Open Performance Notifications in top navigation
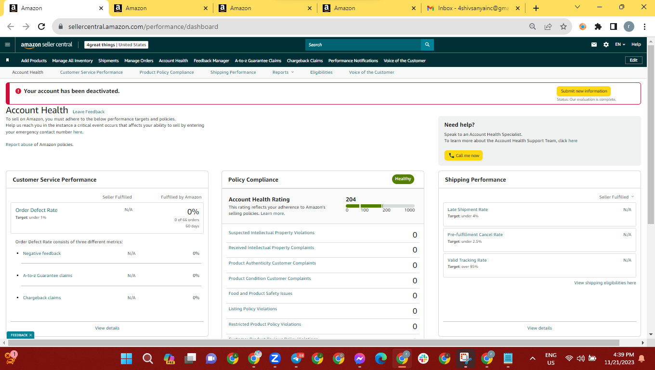Viewport: 655px width, 370px height. click(353, 61)
